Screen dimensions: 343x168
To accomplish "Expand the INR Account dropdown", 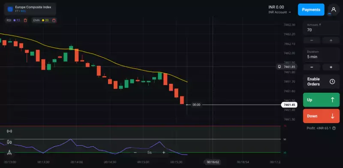I will point(280,12).
